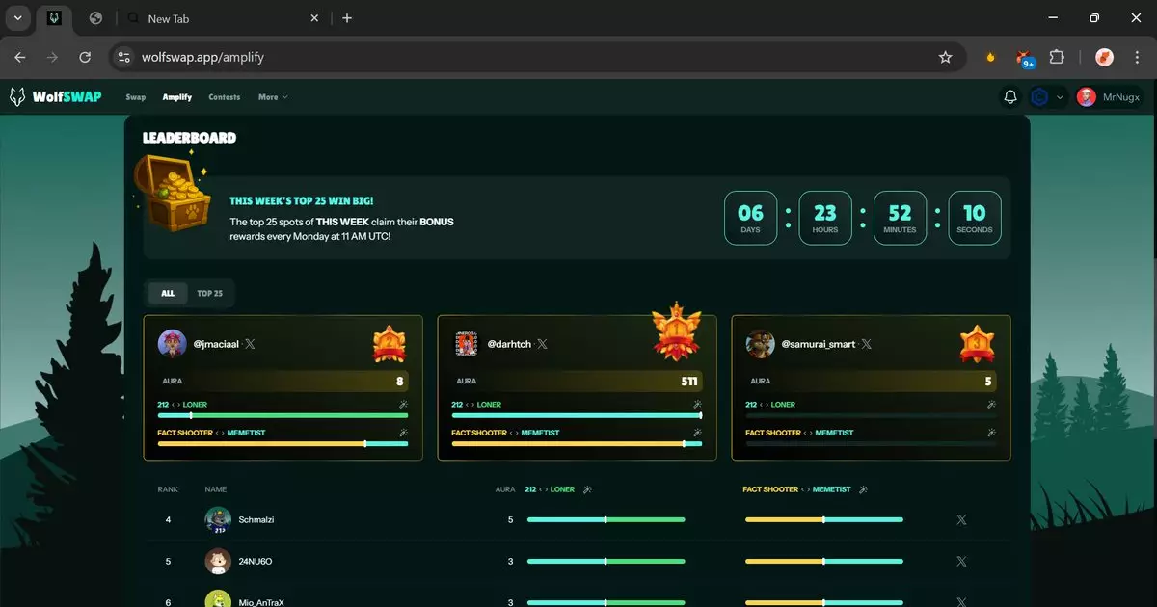
Task: Click the browser address bar
Action: tap(530, 58)
